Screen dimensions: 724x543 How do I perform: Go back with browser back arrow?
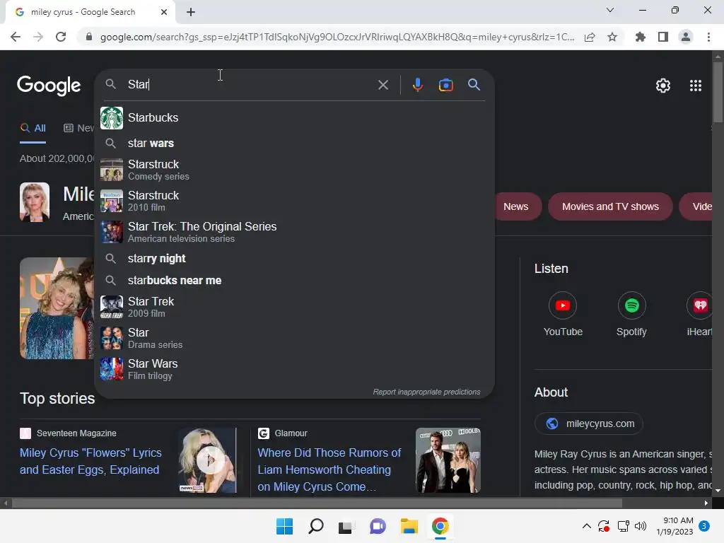(x=16, y=37)
